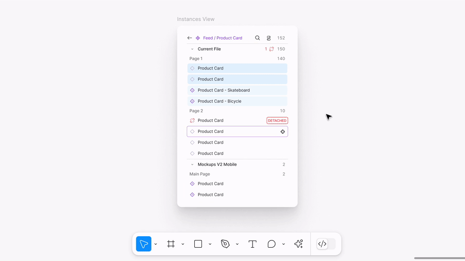
Task: Select the Text tool
Action: [x=253, y=244]
